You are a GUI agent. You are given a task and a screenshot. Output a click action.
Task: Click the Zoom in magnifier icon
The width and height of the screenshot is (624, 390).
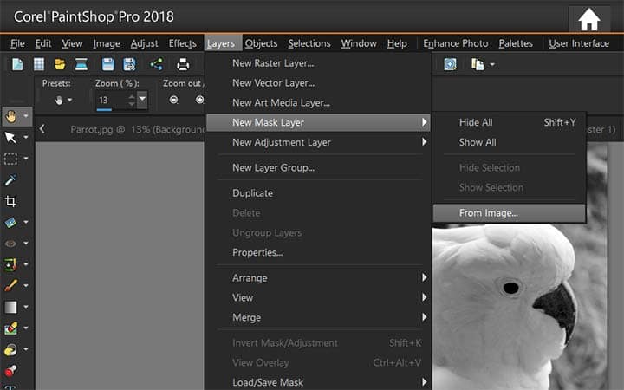click(200, 100)
